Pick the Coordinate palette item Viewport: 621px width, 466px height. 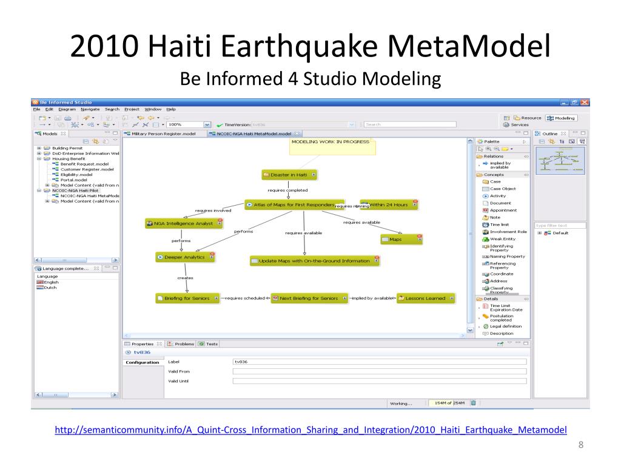(498, 274)
